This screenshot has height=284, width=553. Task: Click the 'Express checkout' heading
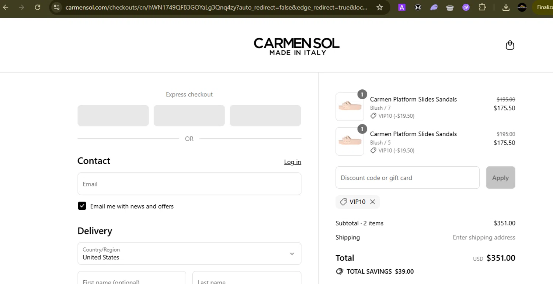tap(189, 95)
